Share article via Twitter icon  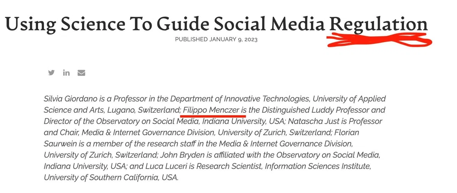[x=51, y=72]
